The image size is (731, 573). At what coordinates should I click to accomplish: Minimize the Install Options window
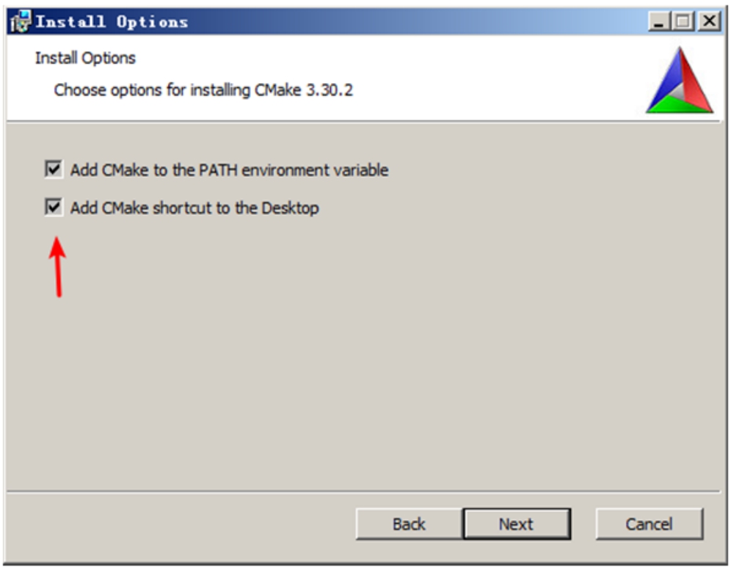659,21
